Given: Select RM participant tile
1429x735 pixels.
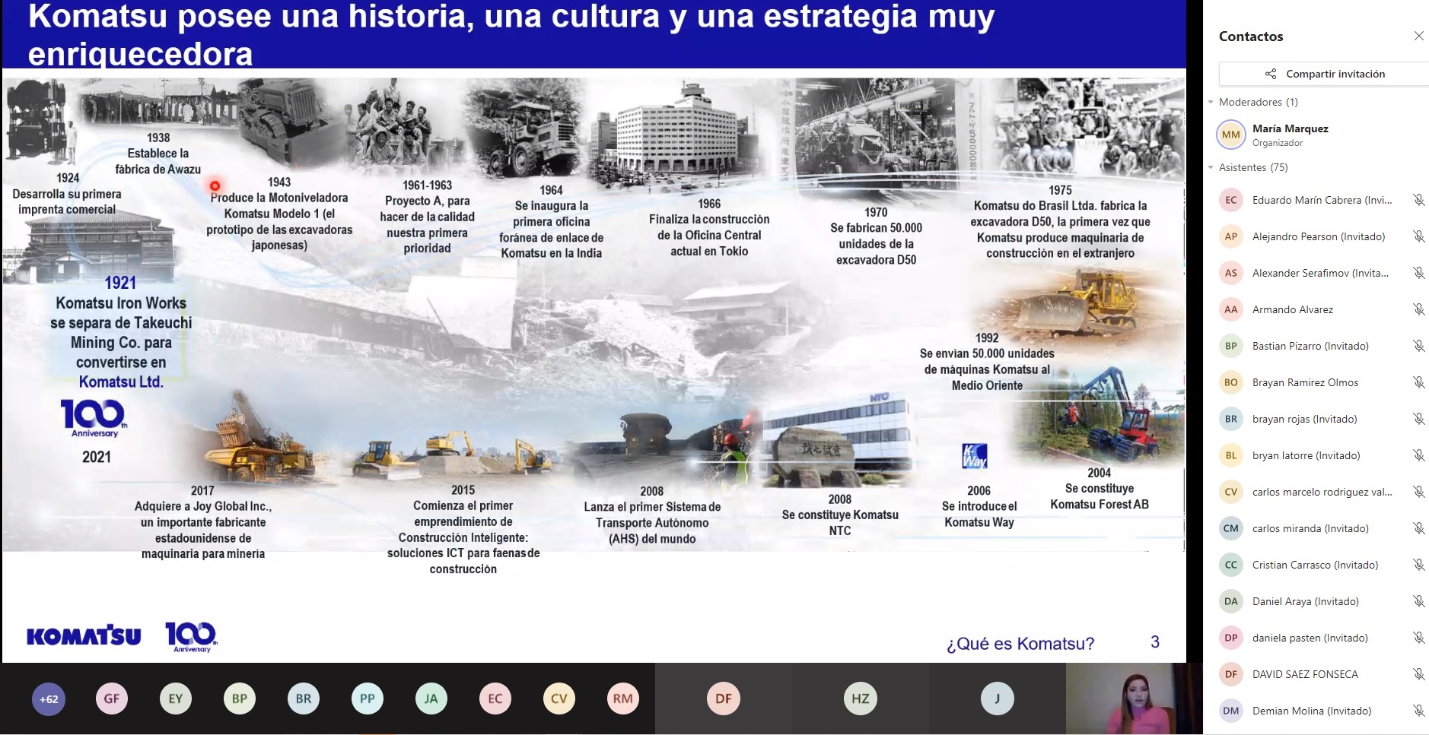Looking at the screenshot, I should [x=623, y=699].
